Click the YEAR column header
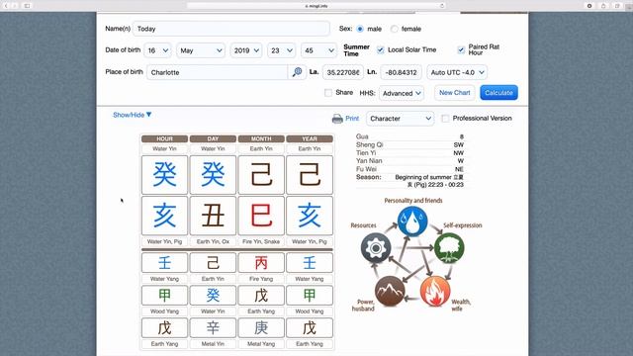The height and width of the screenshot is (356, 633). click(x=310, y=138)
